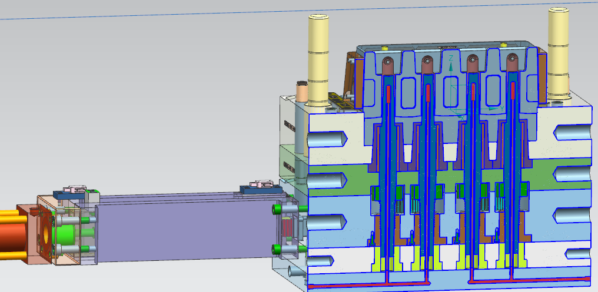Select the Y axis label of the coordinate triad

503,109
